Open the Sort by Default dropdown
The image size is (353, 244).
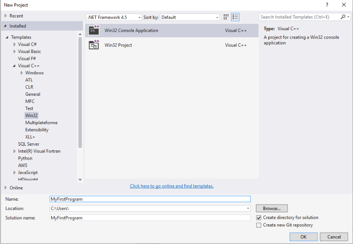pos(190,17)
